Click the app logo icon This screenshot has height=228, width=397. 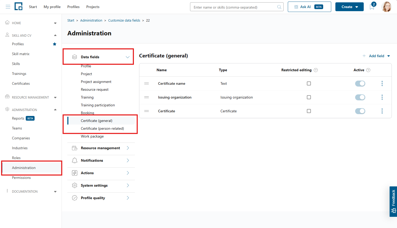tap(18, 6)
